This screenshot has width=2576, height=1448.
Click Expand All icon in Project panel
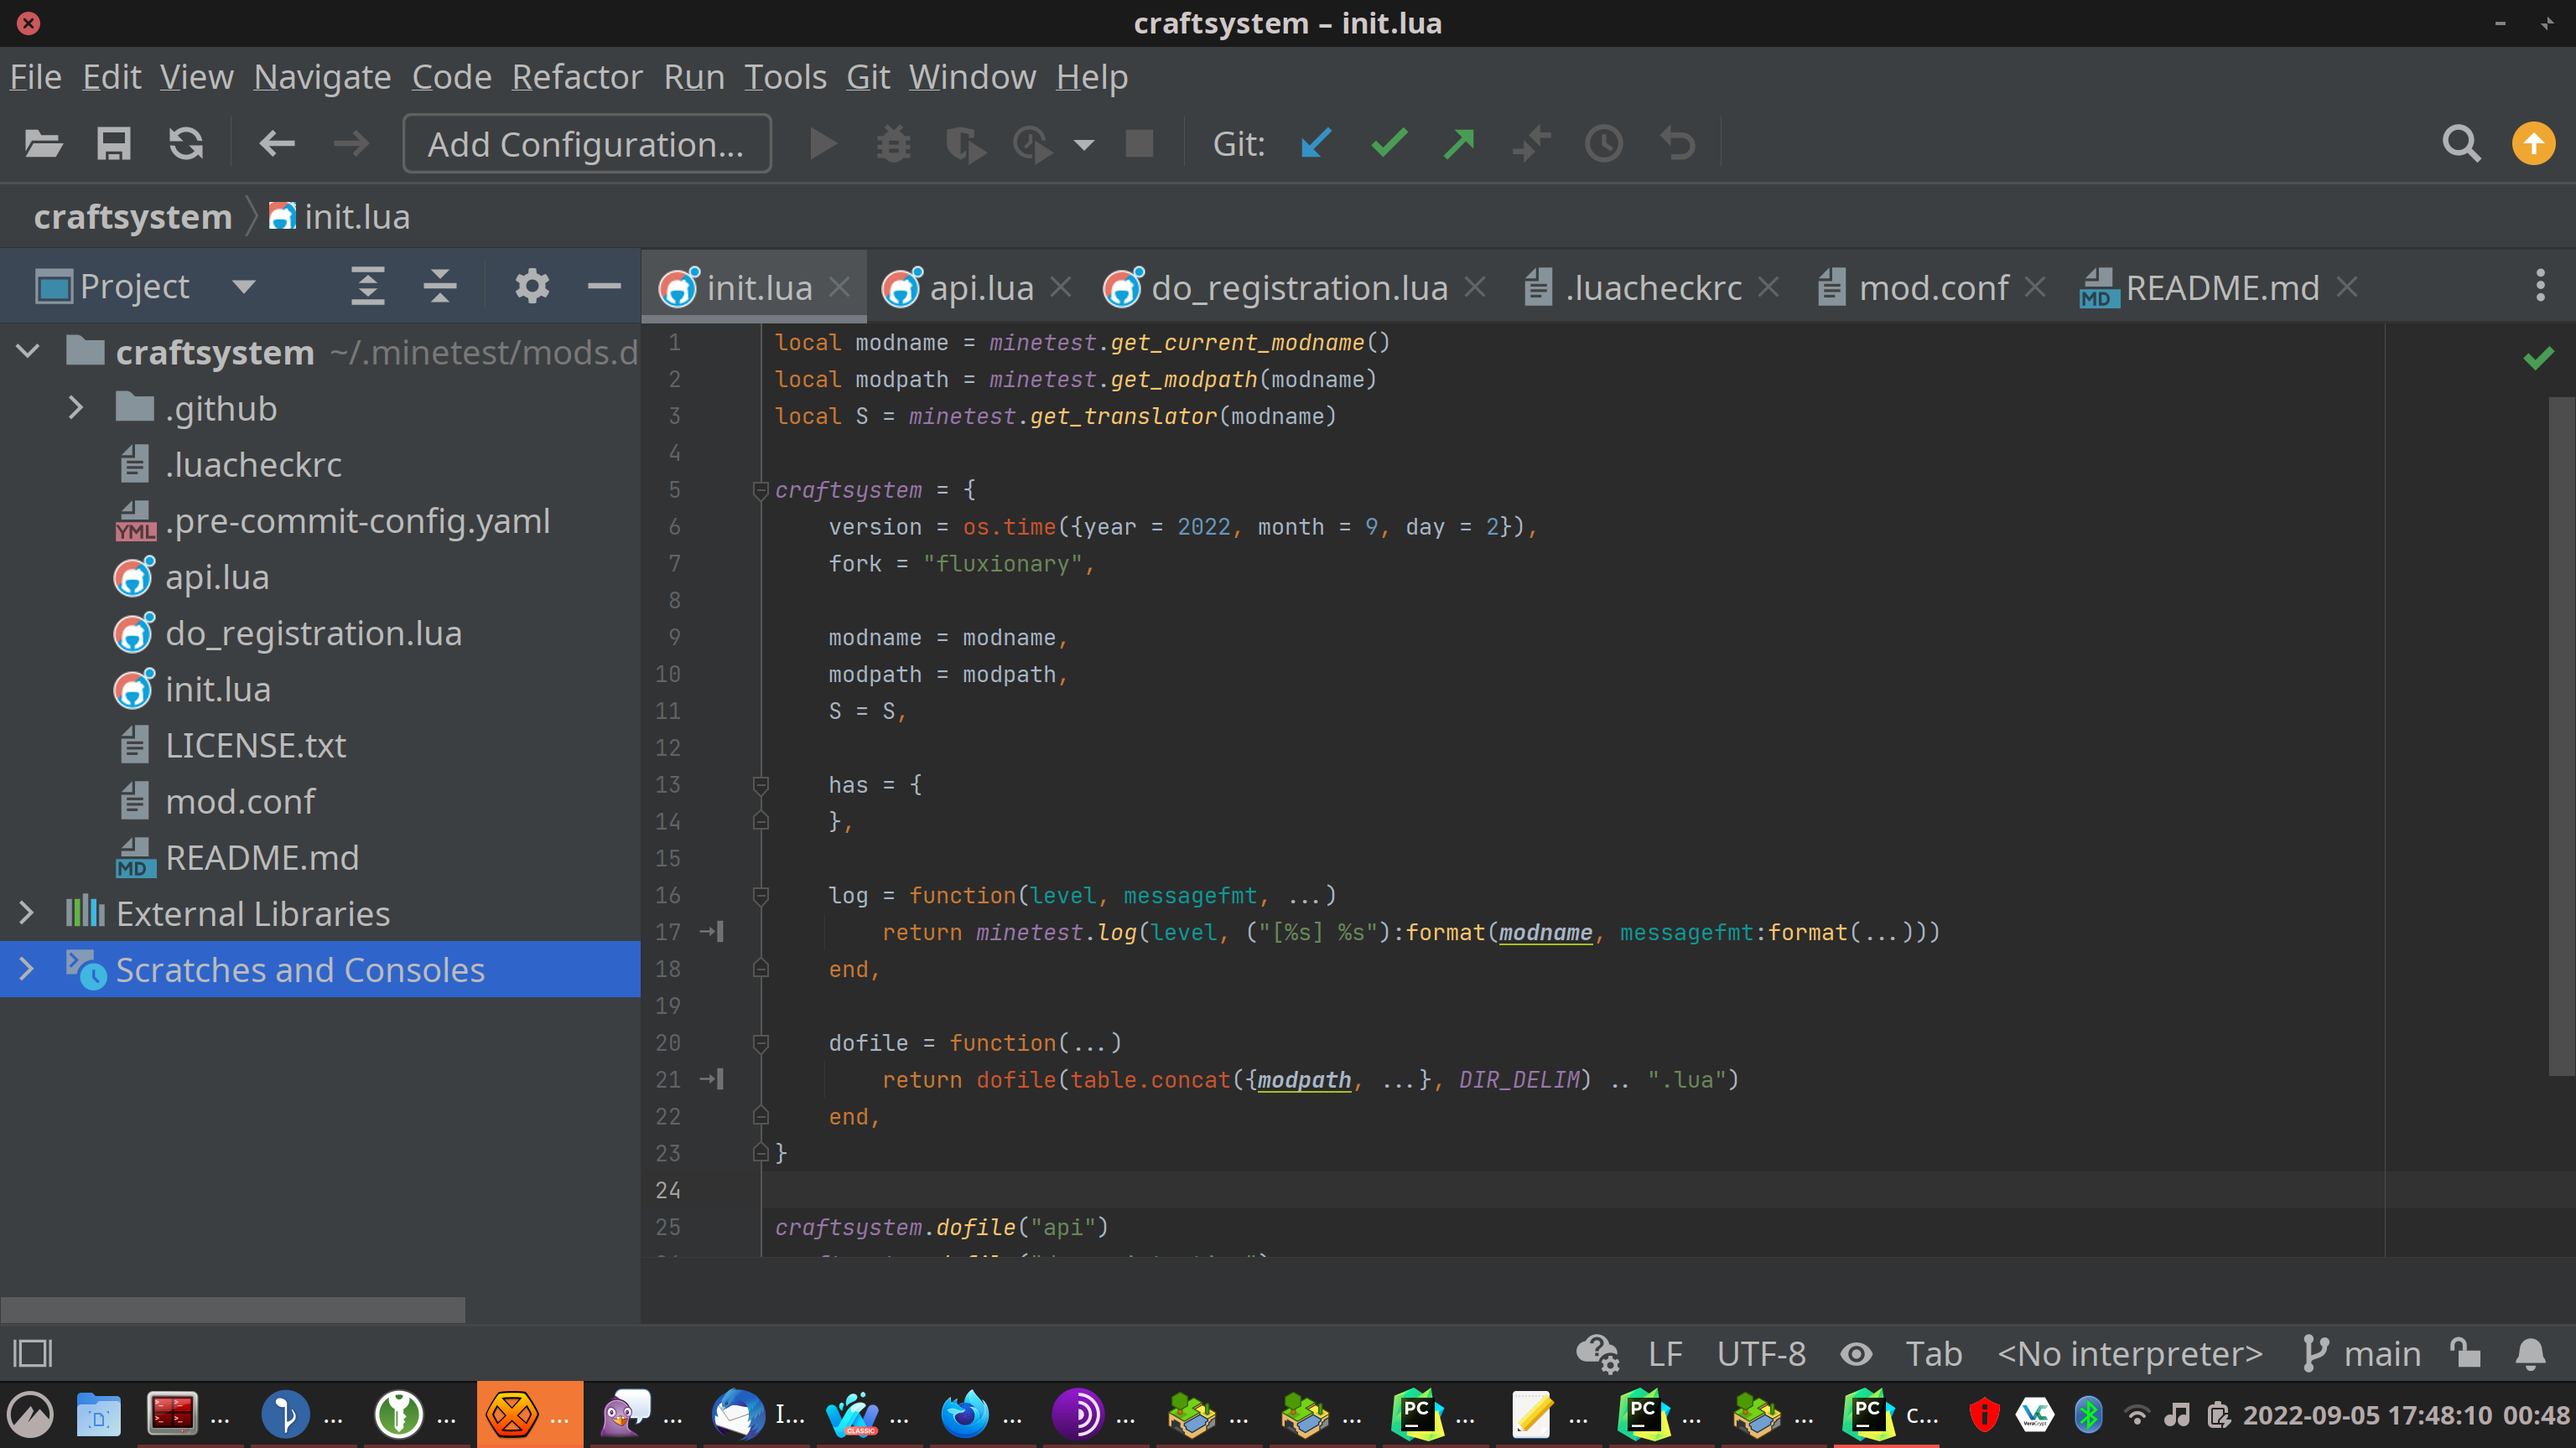368,287
